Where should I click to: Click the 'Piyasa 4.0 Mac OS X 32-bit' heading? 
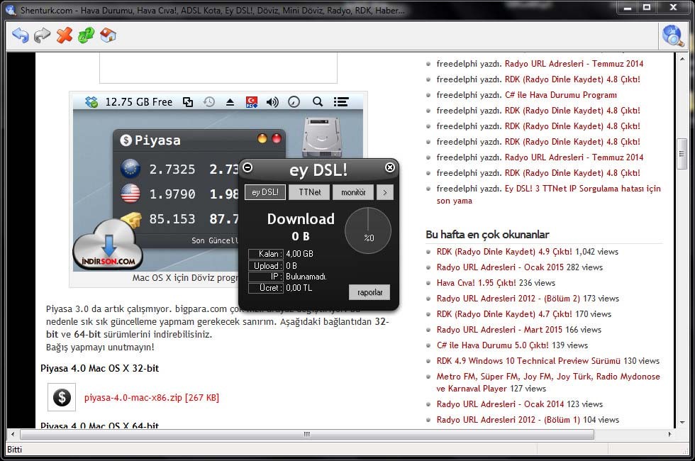coord(99,368)
